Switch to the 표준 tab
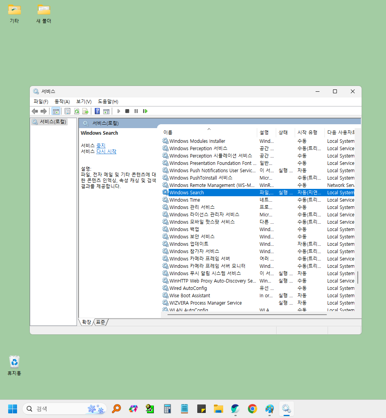The height and width of the screenshot is (418, 386). point(101,322)
